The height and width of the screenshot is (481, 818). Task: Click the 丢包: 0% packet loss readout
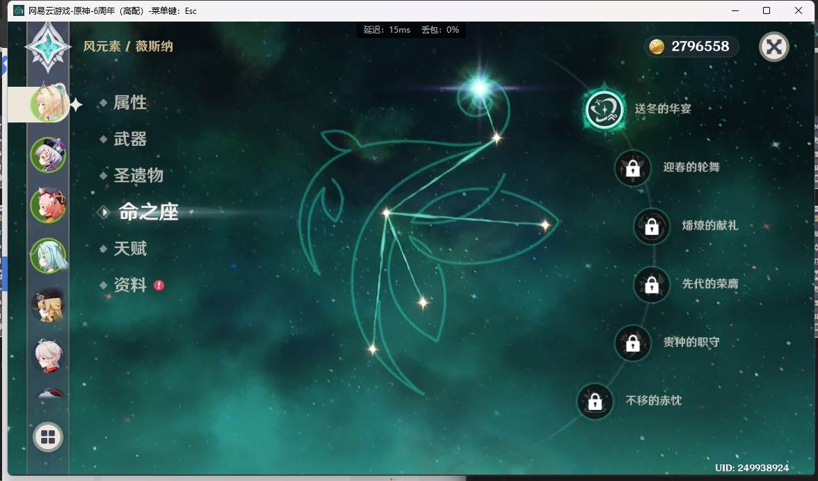tap(440, 30)
